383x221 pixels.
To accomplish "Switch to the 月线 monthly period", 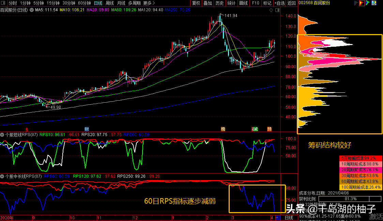I will pos(121,3).
